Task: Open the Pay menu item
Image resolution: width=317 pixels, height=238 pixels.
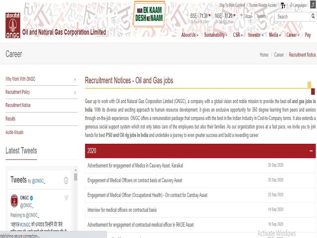Action: (x=308, y=35)
